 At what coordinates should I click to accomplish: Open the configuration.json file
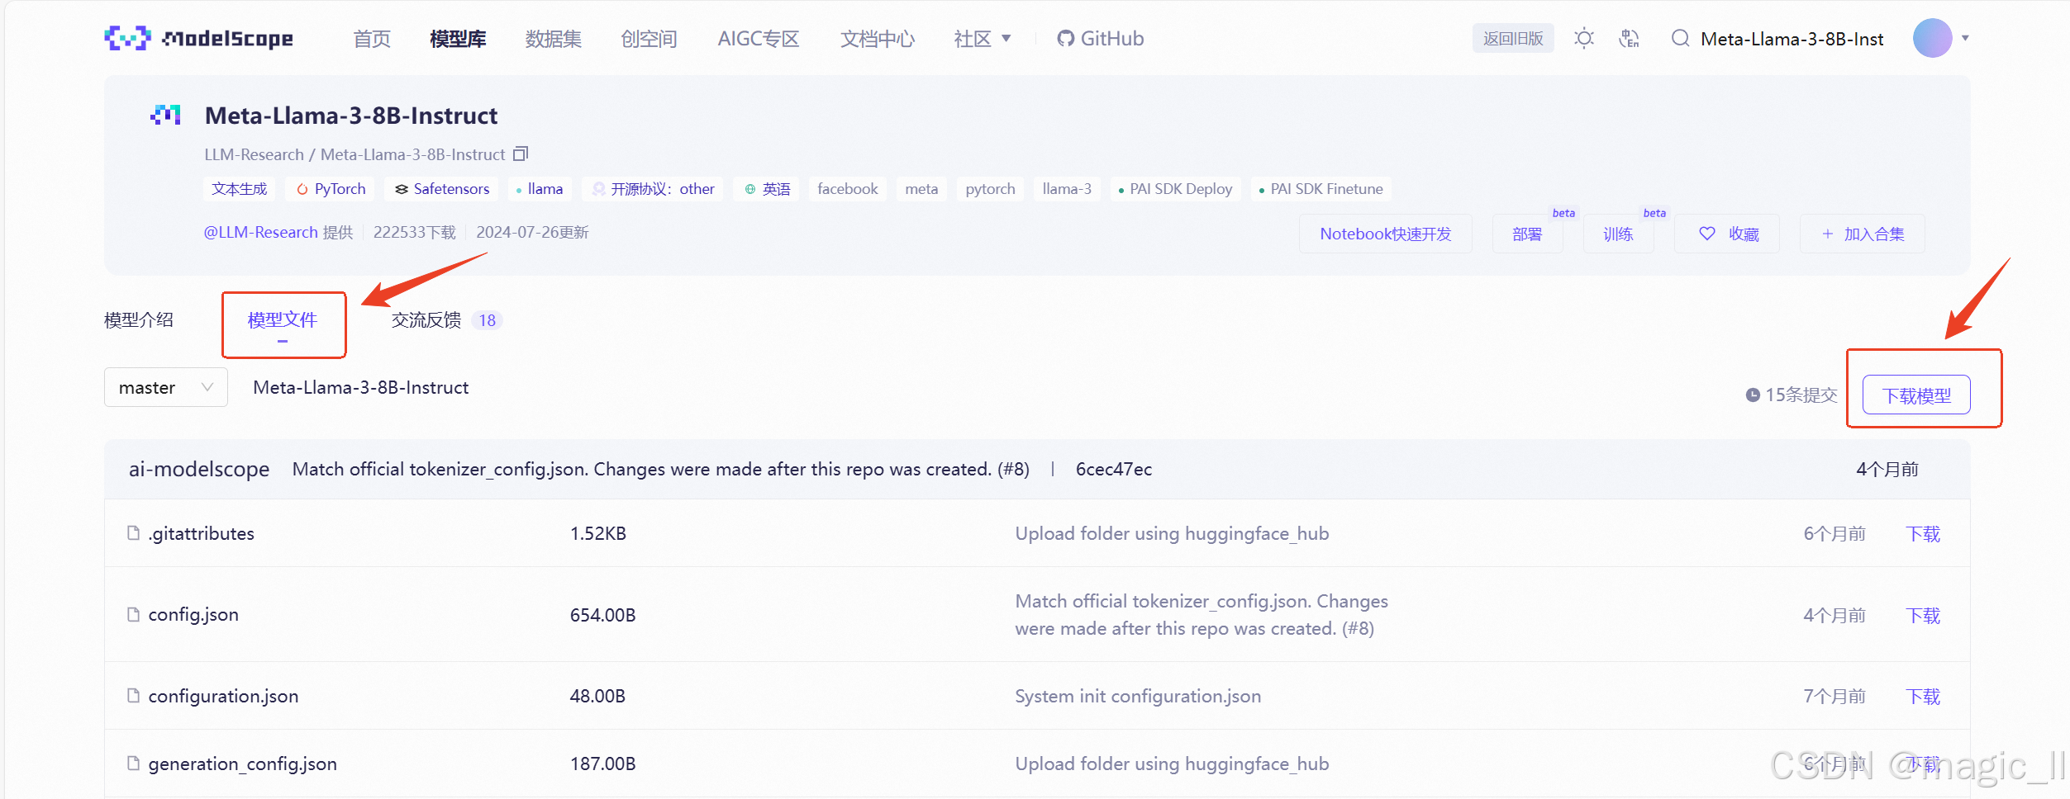(x=223, y=696)
